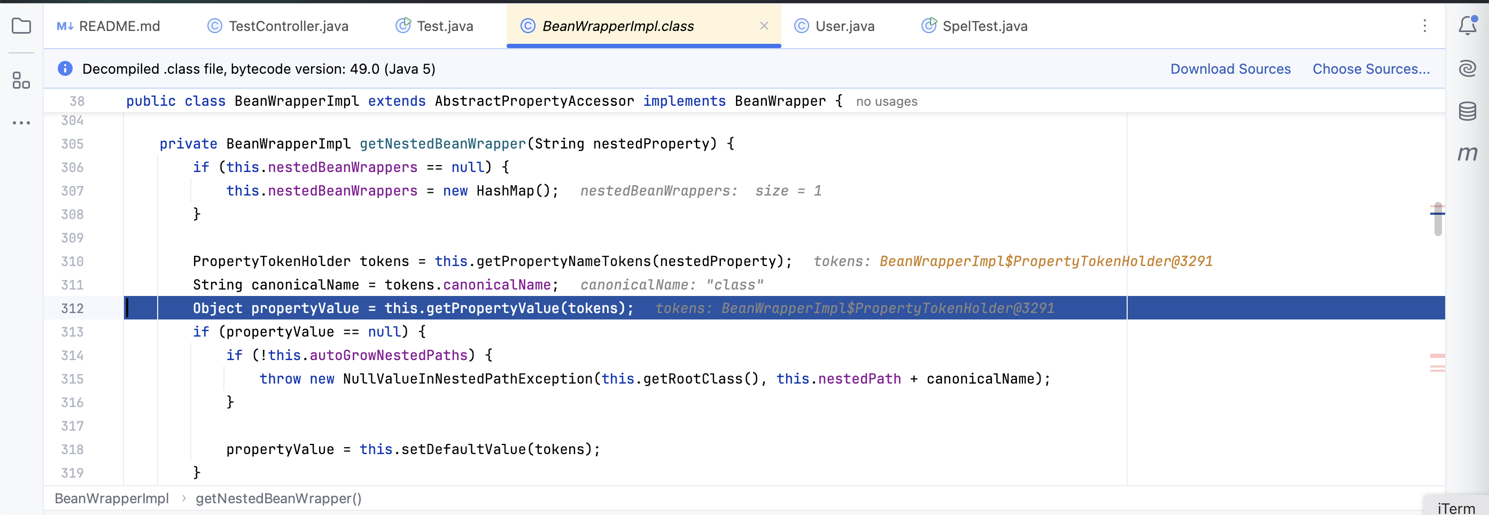Switch to the README.md tab

click(108, 26)
